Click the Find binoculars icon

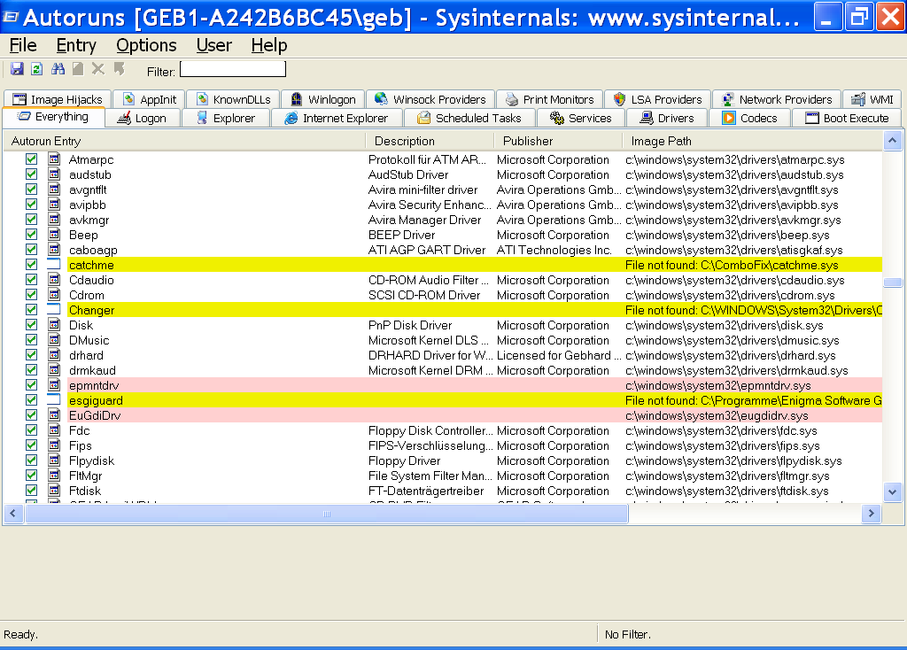coord(58,69)
